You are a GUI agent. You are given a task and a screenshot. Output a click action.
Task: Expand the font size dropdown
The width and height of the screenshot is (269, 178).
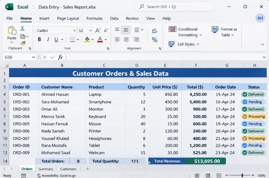coord(90,31)
